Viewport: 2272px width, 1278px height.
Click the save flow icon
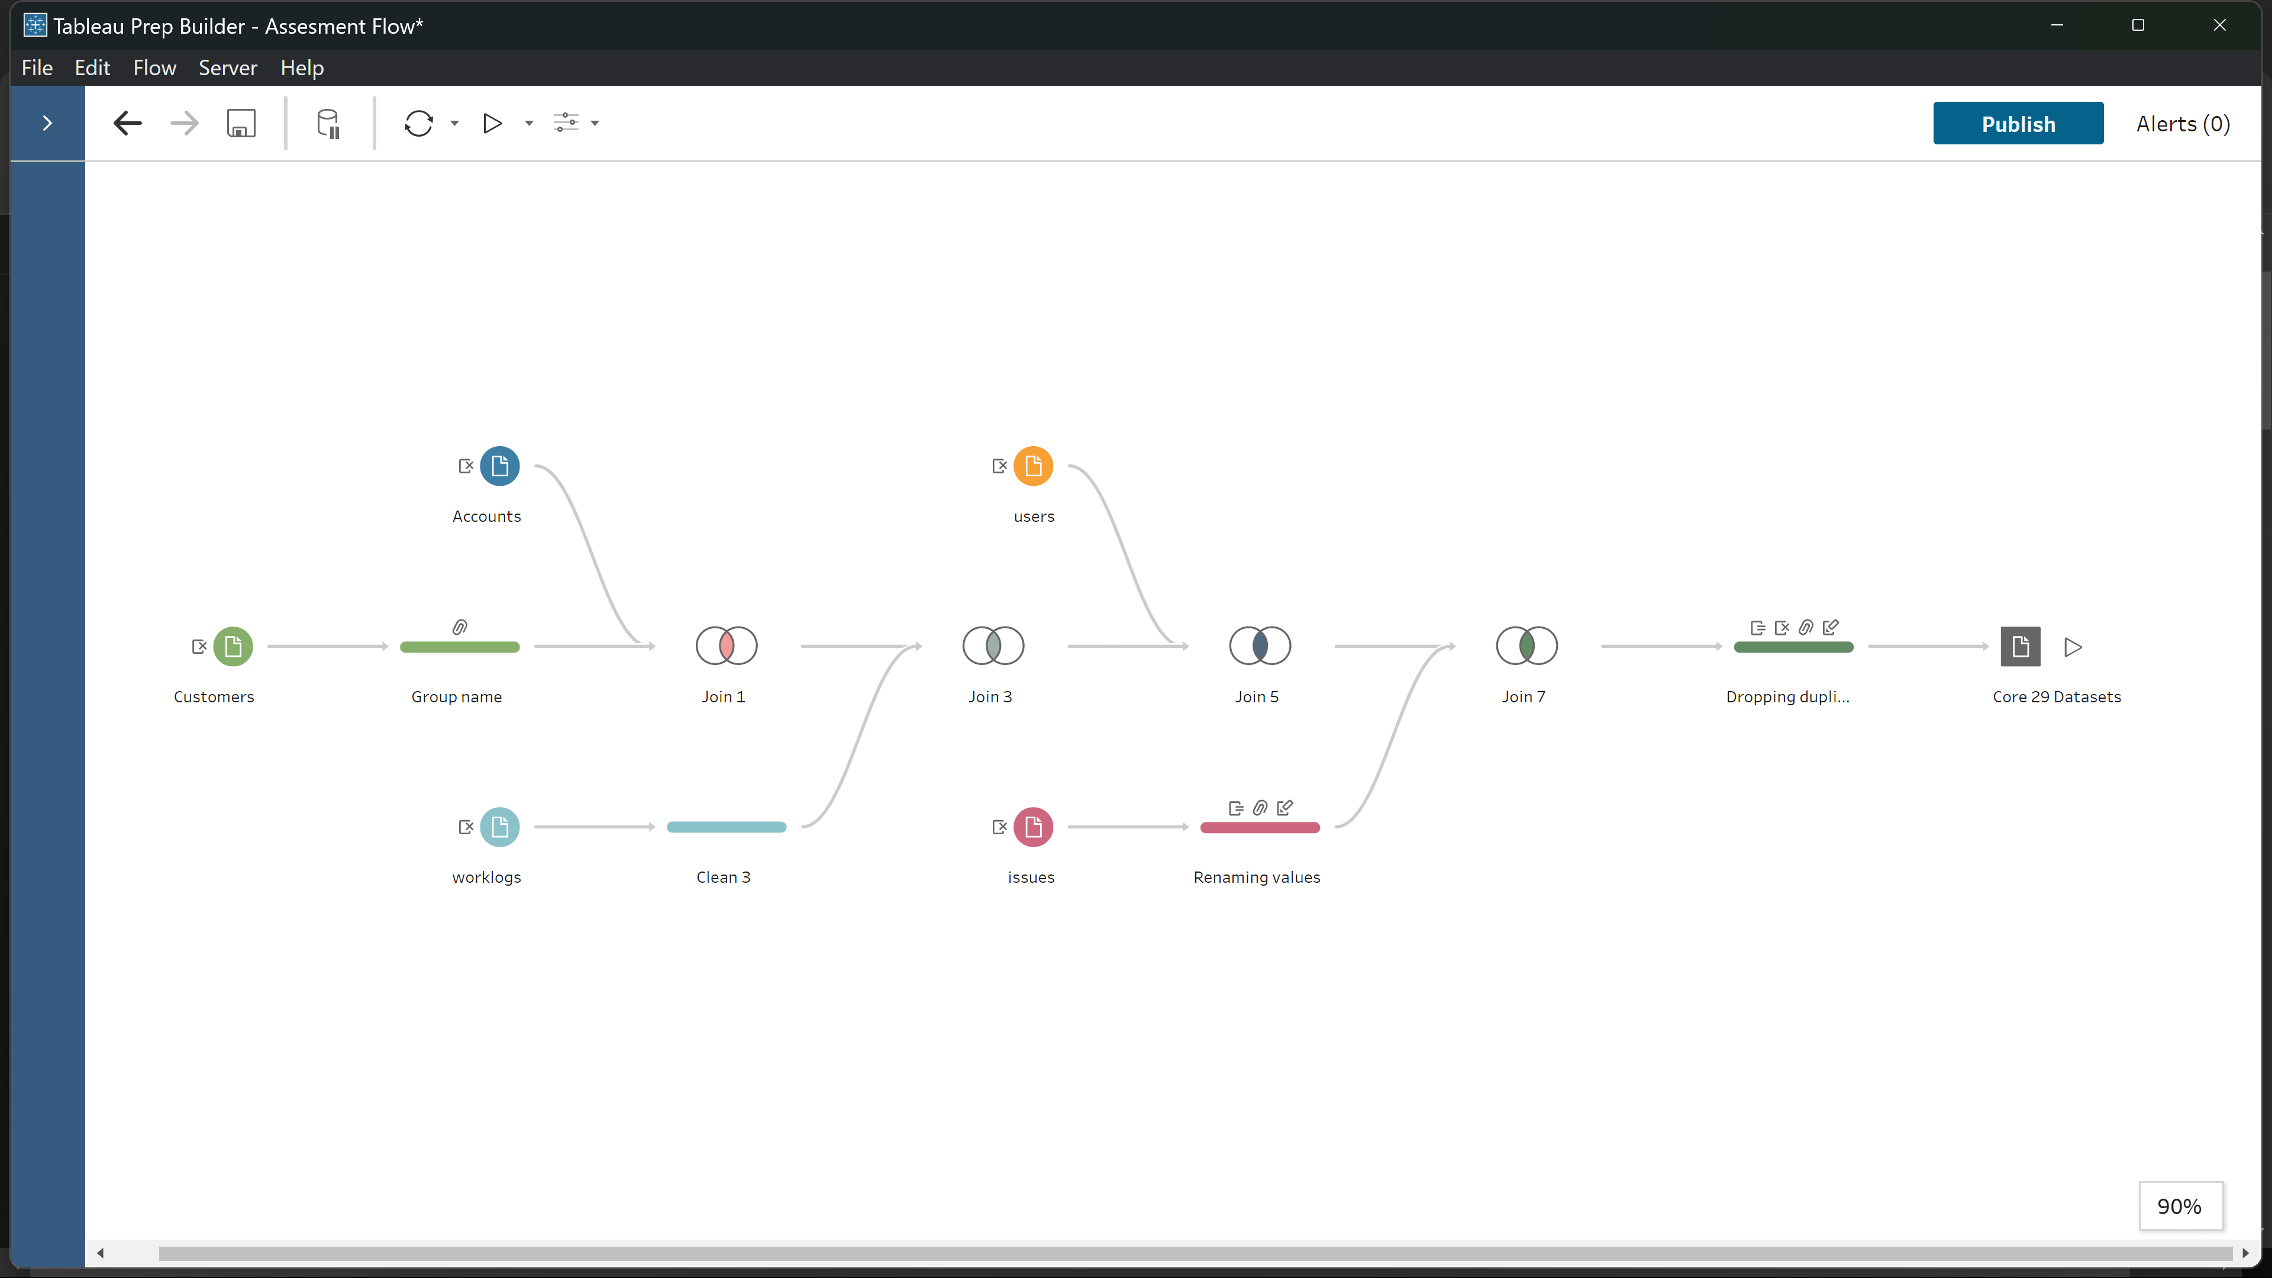click(241, 124)
